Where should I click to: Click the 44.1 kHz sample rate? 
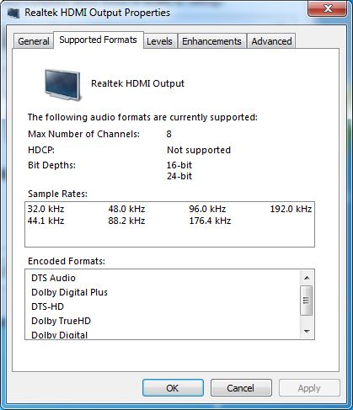coord(45,221)
